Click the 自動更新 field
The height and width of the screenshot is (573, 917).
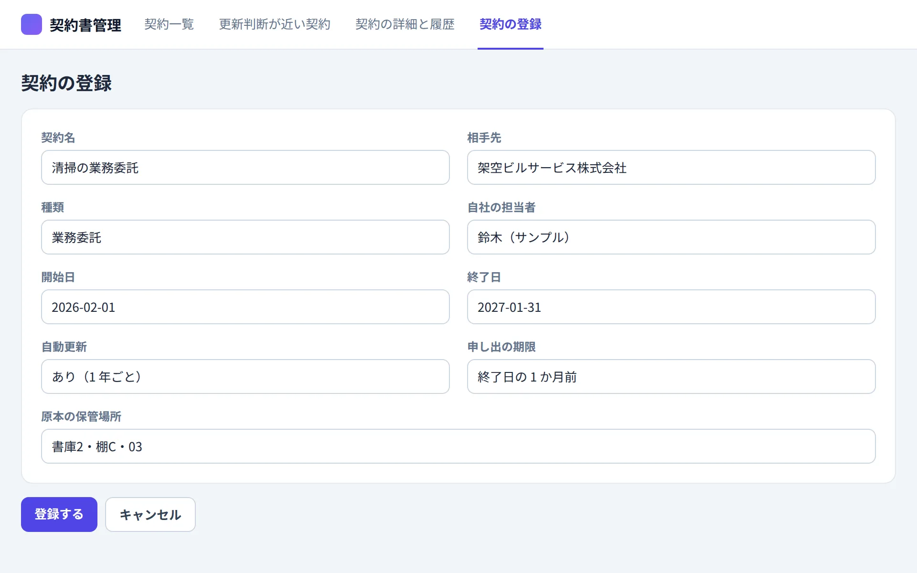point(245,377)
